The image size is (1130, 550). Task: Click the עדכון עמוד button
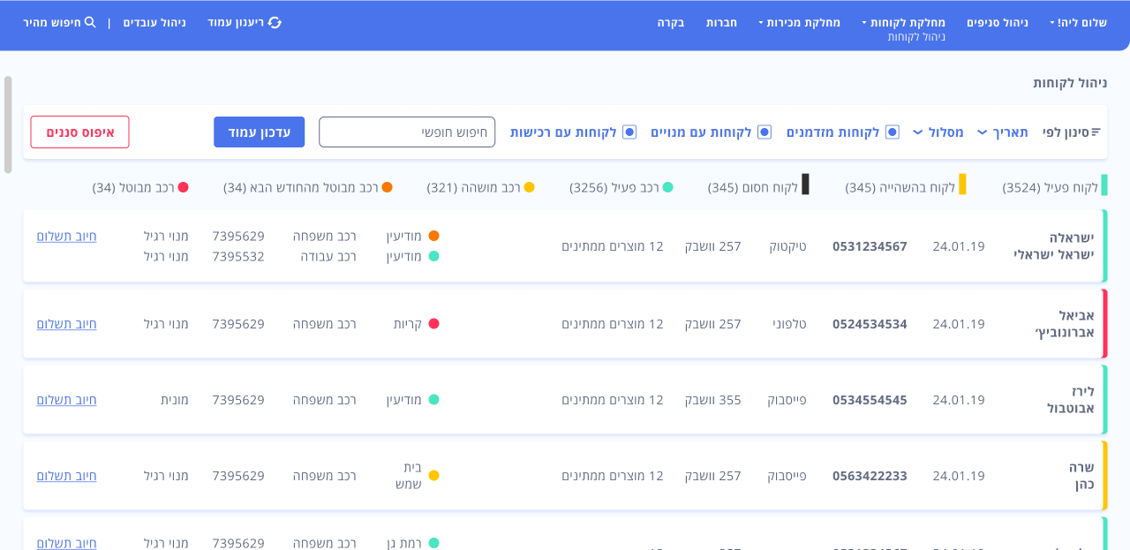[260, 132]
